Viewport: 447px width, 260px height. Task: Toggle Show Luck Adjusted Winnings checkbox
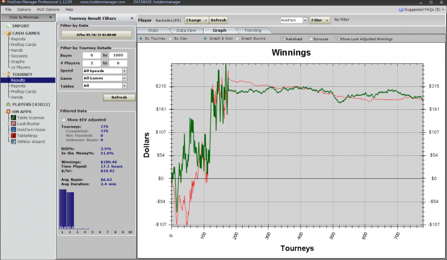point(337,39)
